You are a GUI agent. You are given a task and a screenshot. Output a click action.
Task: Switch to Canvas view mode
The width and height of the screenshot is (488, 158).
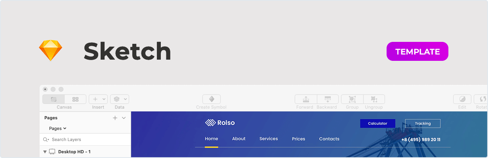coord(53,99)
